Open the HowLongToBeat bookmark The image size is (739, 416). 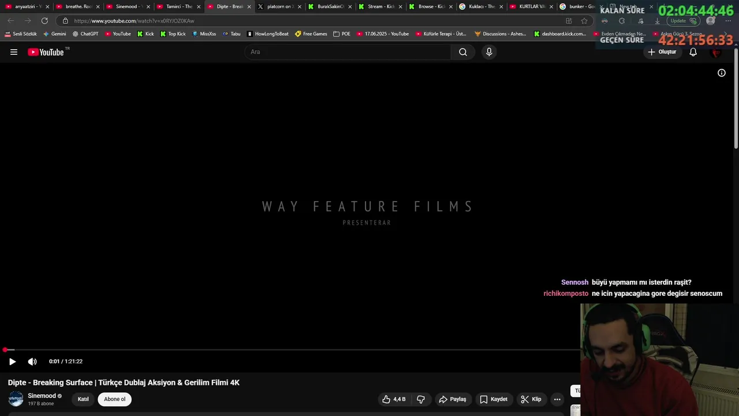267,34
